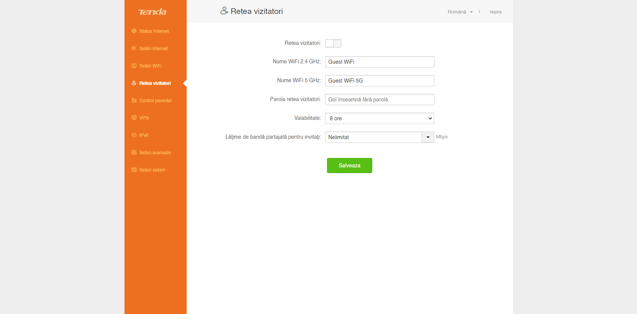Go to Setari avansate menu entry
Screen dimensions: 637x314
pos(155,153)
